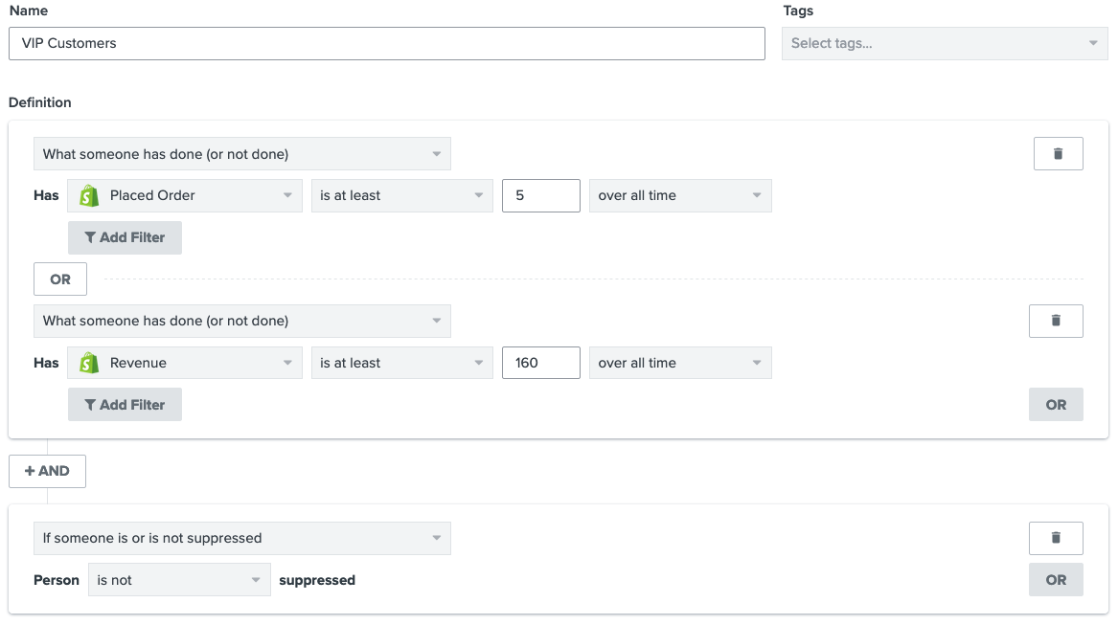Expand 'If someone is or is not suppressed' dropdown
This screenshot has width=1118, height=625.
241,538
